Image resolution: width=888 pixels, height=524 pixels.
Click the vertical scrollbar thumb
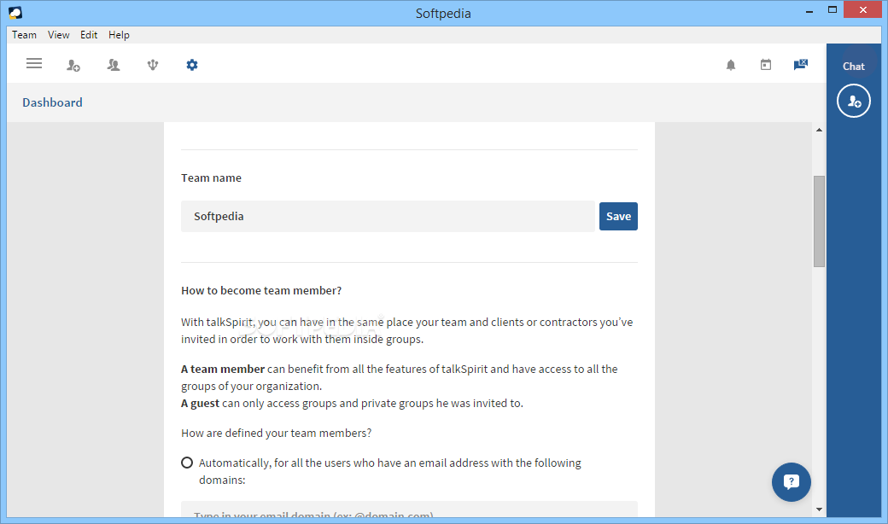(819, 221)
